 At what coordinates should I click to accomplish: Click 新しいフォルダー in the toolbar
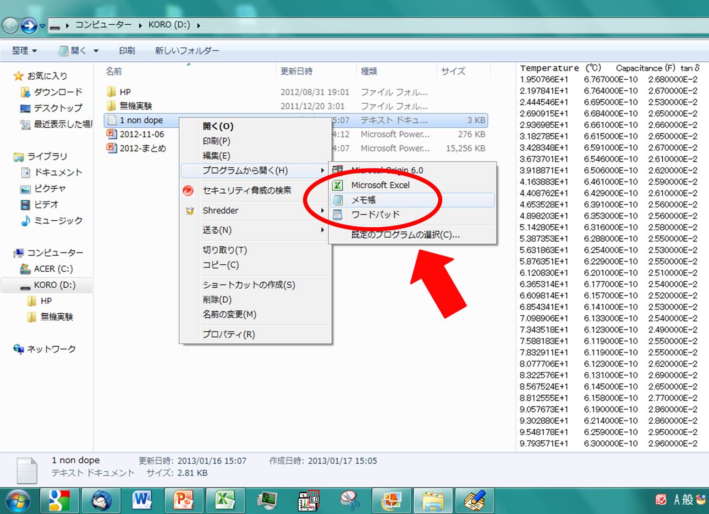[187, 50]
